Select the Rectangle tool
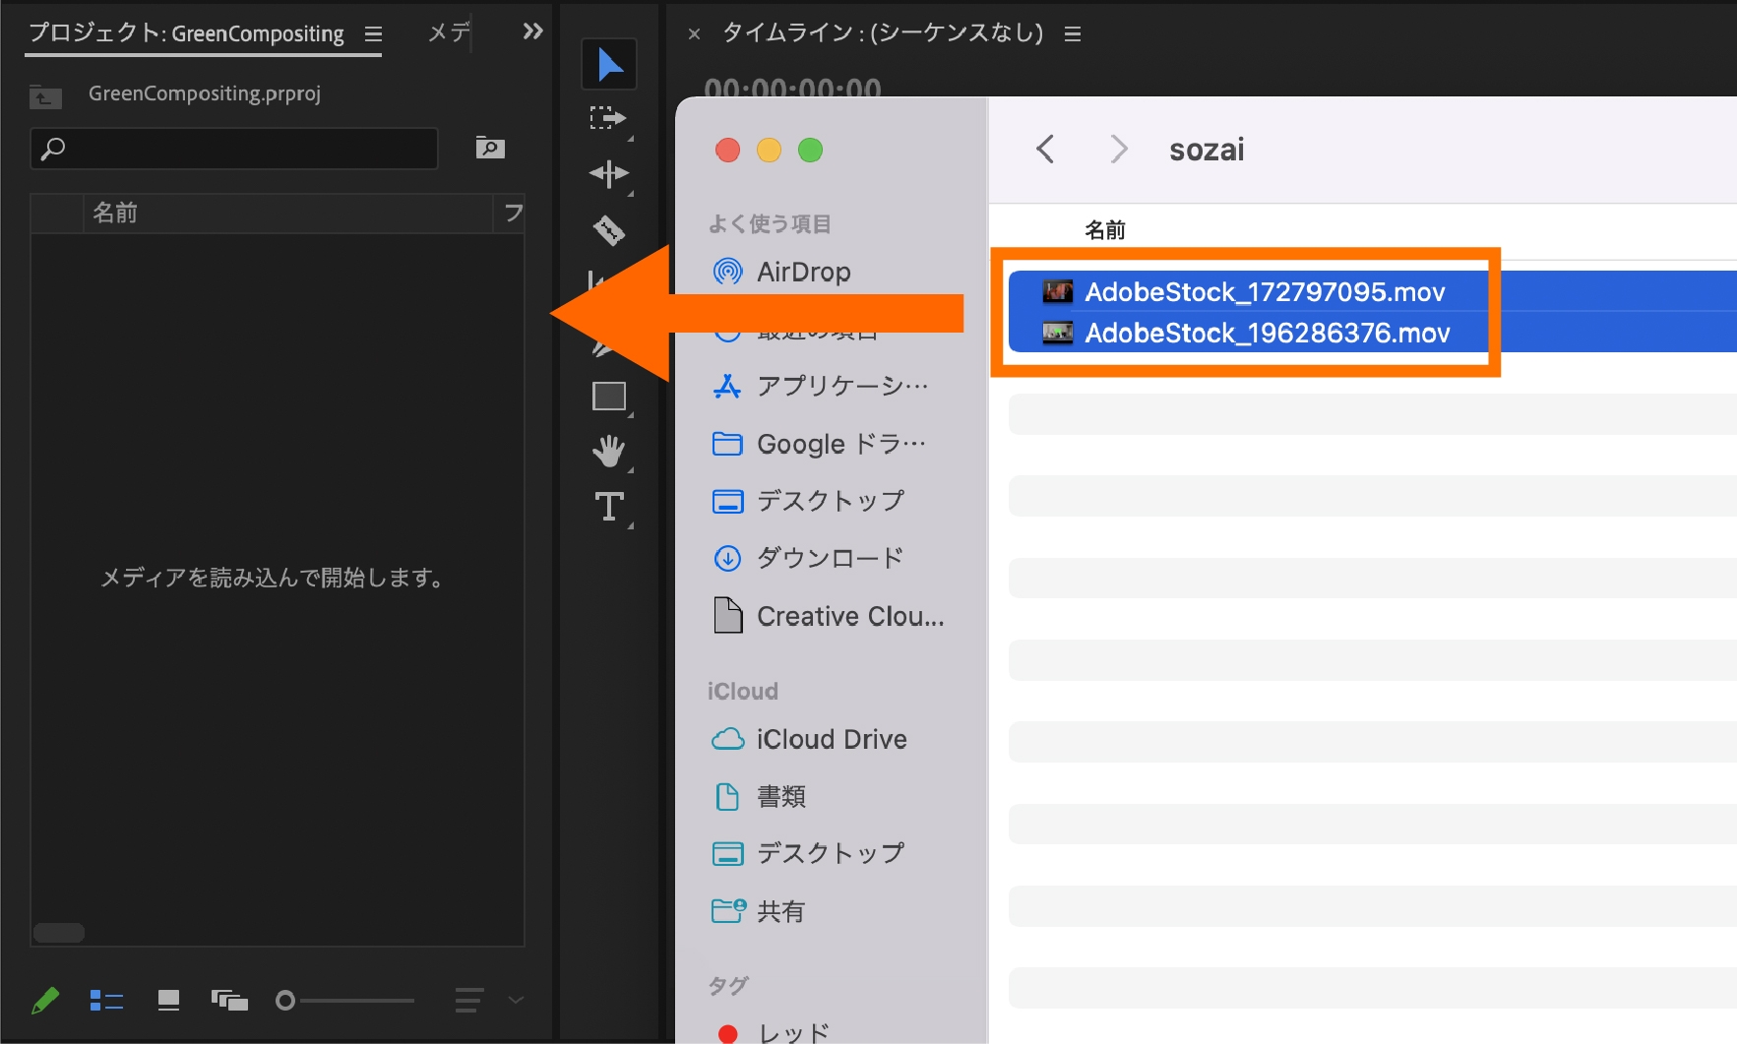This screenshot has height=1044, width=1737. (x=609, y=396)
